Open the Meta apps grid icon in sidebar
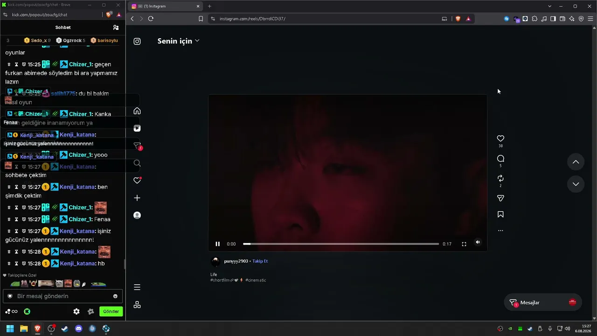Screen dimensions: 597x336 coord(137,305)
